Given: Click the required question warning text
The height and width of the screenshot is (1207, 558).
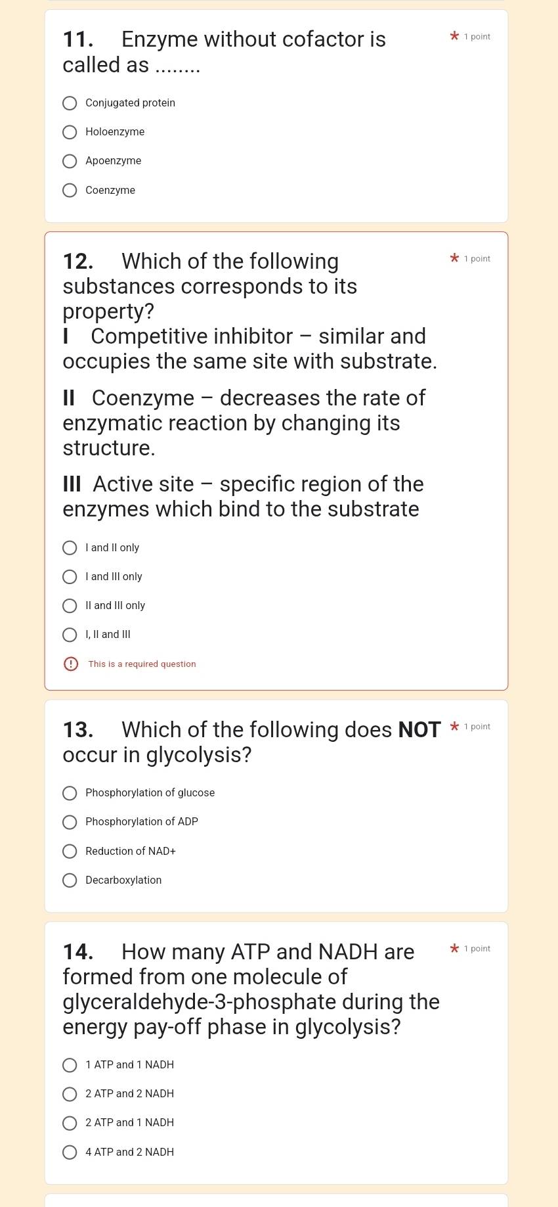Looking at the screenshot, I should pyautogui.click(x=142, y=664).
